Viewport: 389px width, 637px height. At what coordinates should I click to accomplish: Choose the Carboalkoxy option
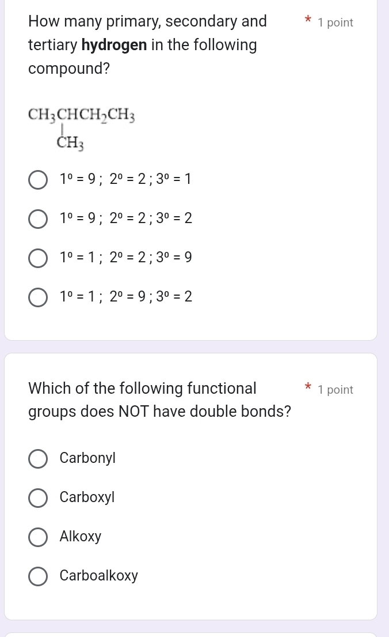[x=38, y=576]
